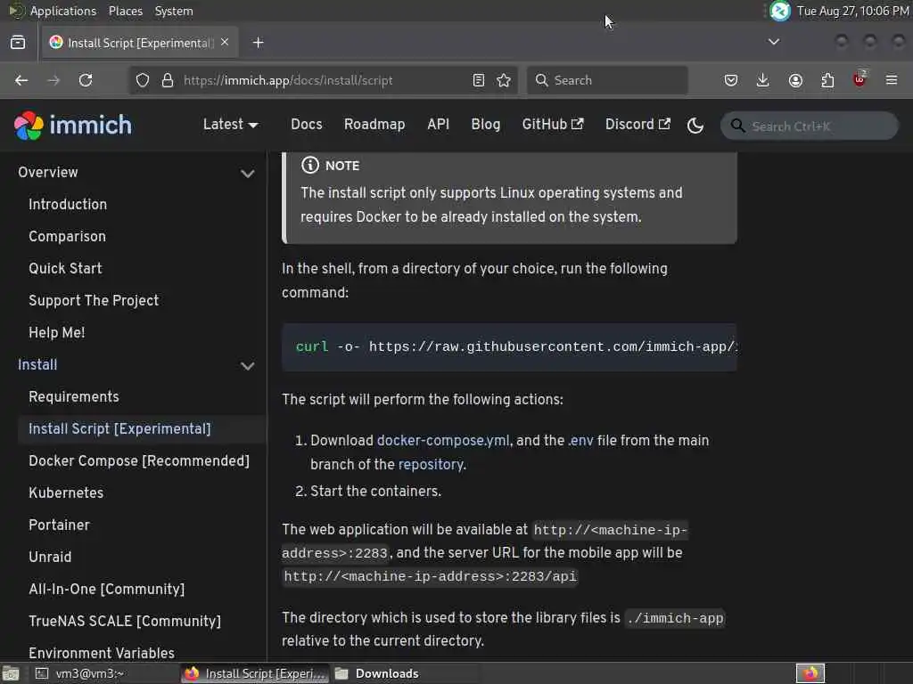Open the Places system menu
The image size is (913, 684).
(x=125, y=11)
